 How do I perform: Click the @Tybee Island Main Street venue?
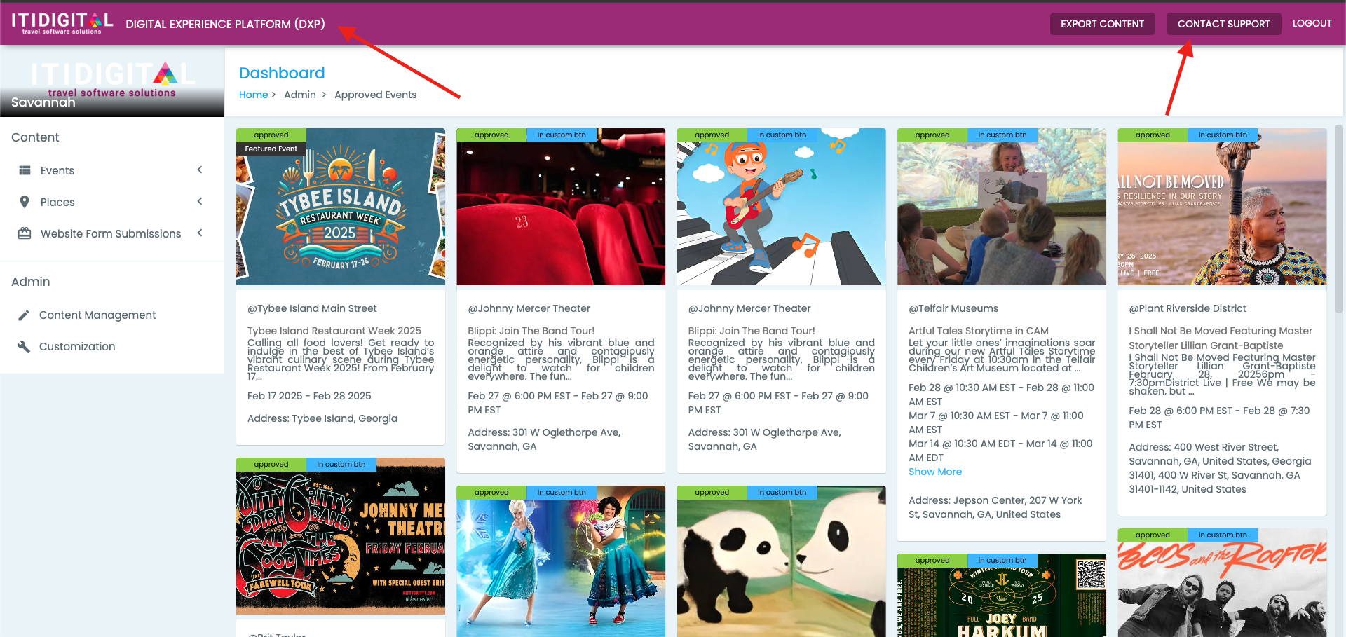[312, 308]
